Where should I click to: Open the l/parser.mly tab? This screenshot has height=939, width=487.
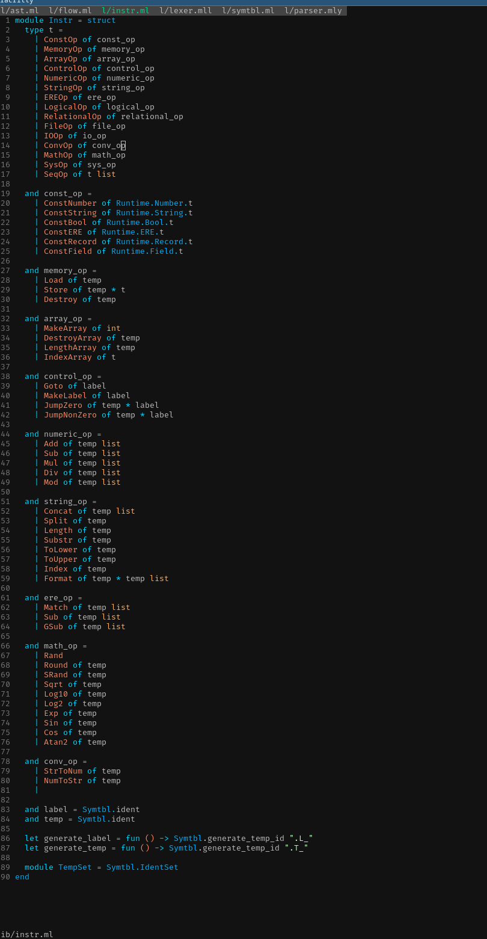(313, 11)
